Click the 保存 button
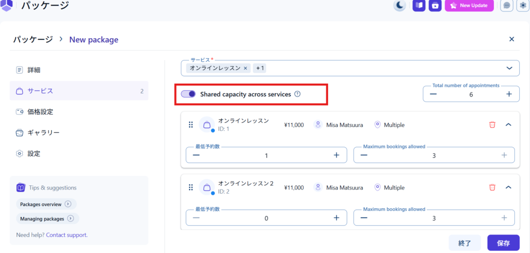 click(x=503, y=243)
